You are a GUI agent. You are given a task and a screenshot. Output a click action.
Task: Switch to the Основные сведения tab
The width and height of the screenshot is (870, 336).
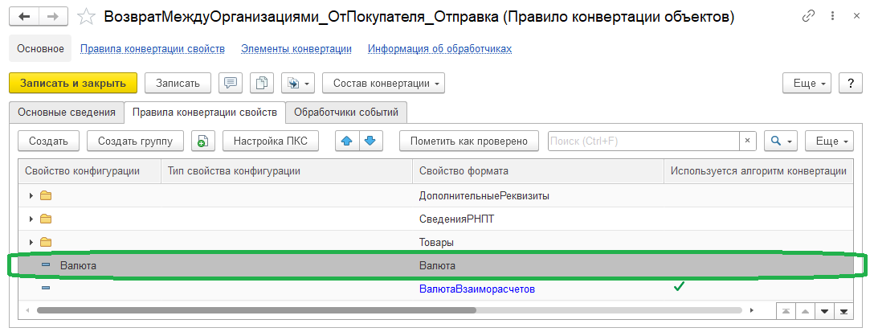click(x=67, y=113)
